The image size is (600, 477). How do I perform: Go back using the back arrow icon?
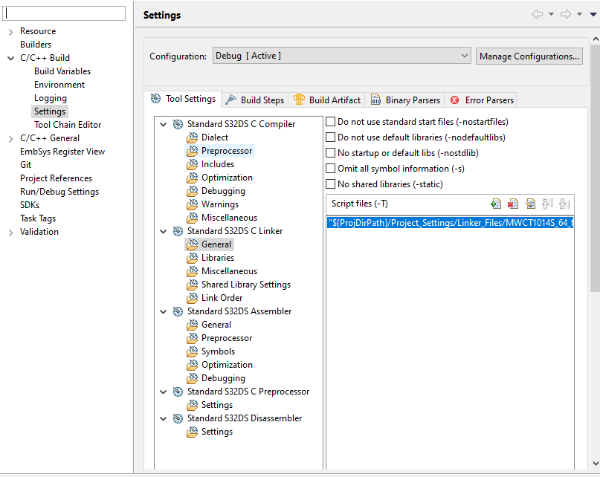click(x=538, y=14)
